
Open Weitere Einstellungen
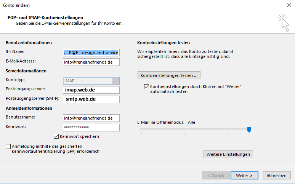pos(228,154)
